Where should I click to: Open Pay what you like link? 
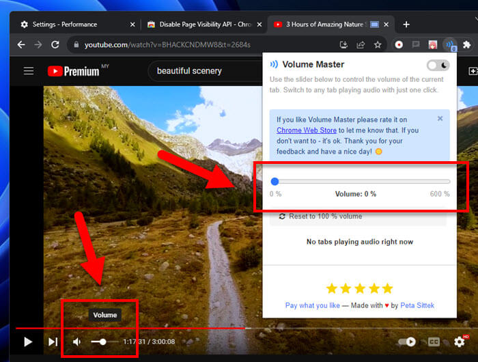[x=313, y=305]
